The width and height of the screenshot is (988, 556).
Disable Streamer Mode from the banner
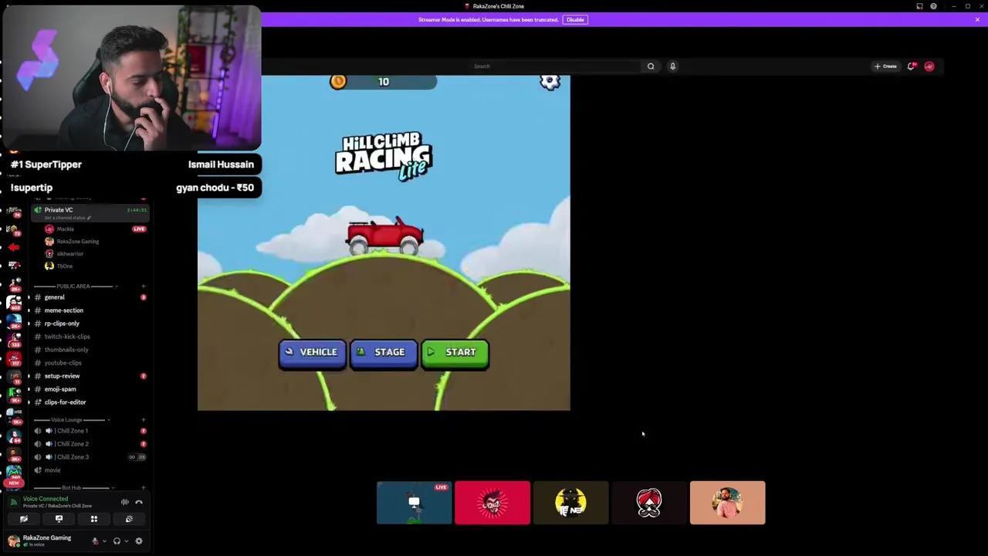point(575,19)
